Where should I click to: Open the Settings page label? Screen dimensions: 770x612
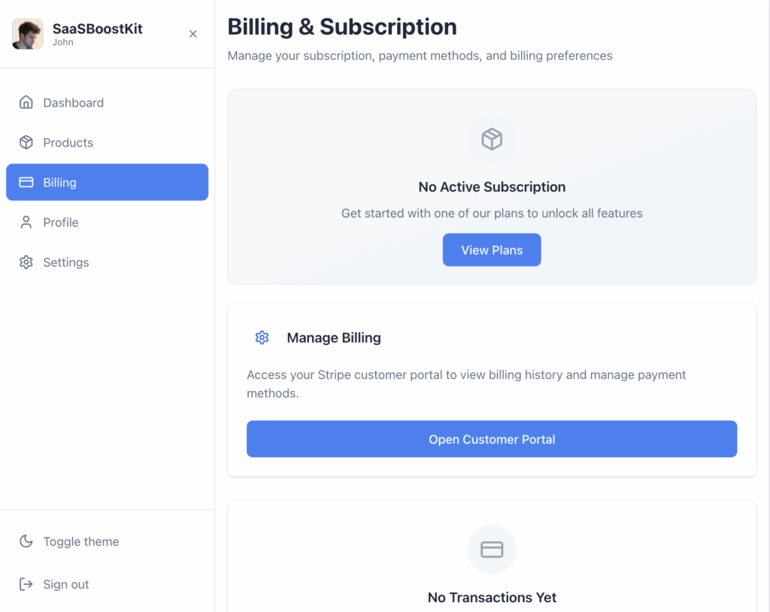click(x=66, y=262)
